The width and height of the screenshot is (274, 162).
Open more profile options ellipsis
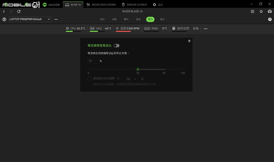pyautogui.click(x=56, y=19)
